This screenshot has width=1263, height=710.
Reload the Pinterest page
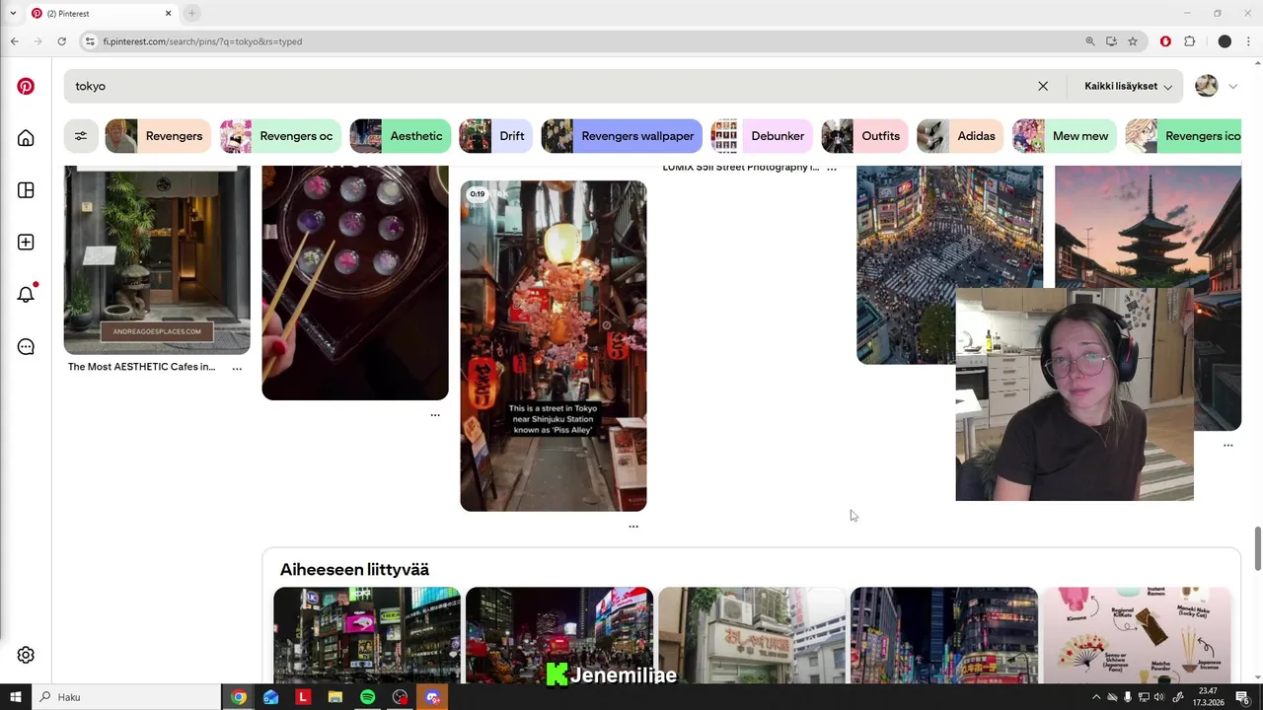(61, 41)
